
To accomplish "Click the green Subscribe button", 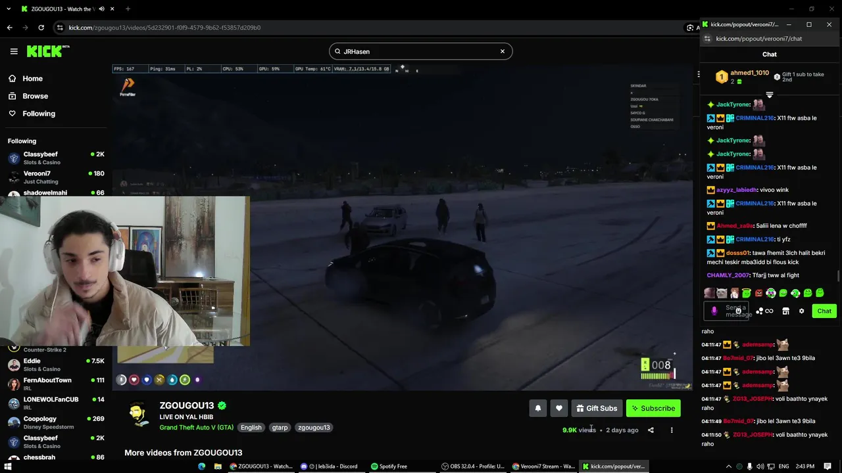I will pyautogui.click(x=653, y=409).
